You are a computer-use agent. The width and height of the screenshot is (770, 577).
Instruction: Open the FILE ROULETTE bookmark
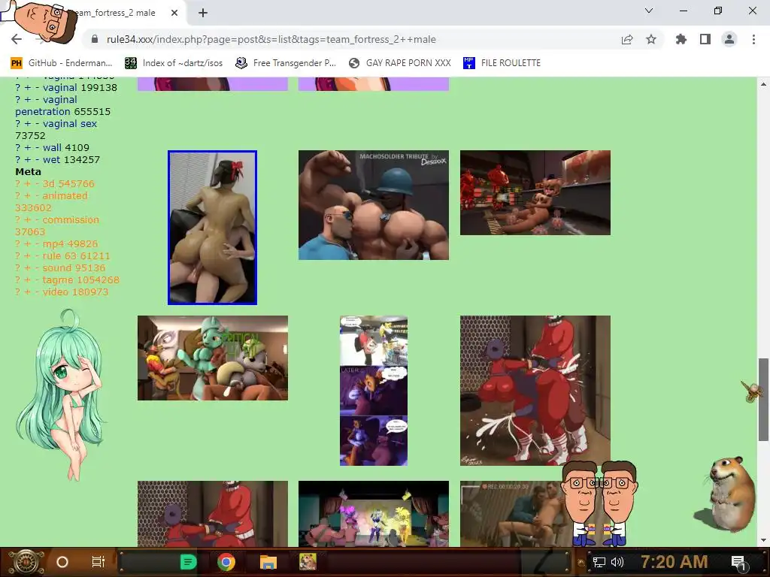tap(502, 63)
